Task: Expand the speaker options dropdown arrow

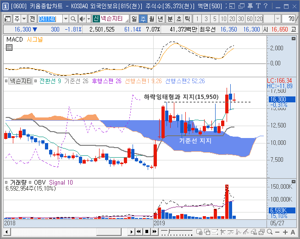Action: 89,19
